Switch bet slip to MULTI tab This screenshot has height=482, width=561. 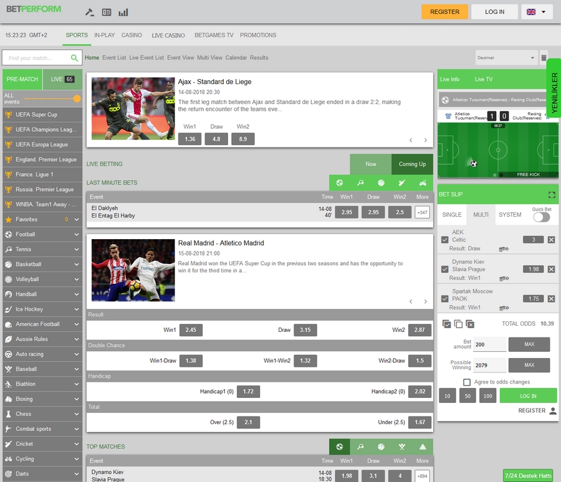coord(481,215)
